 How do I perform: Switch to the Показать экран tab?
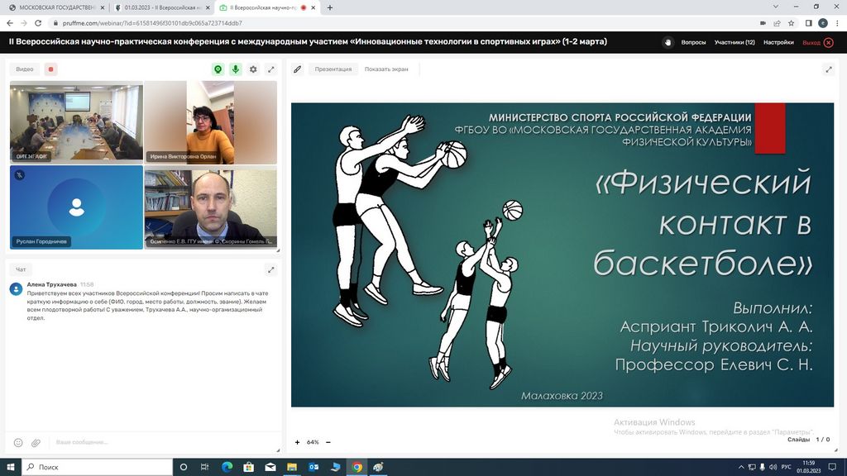(386, 69)
